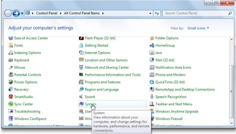The width and height of the screenshot is (236, 134).
Task: Open the Small icons view dropdown
Action: click(x=198, y=28)
